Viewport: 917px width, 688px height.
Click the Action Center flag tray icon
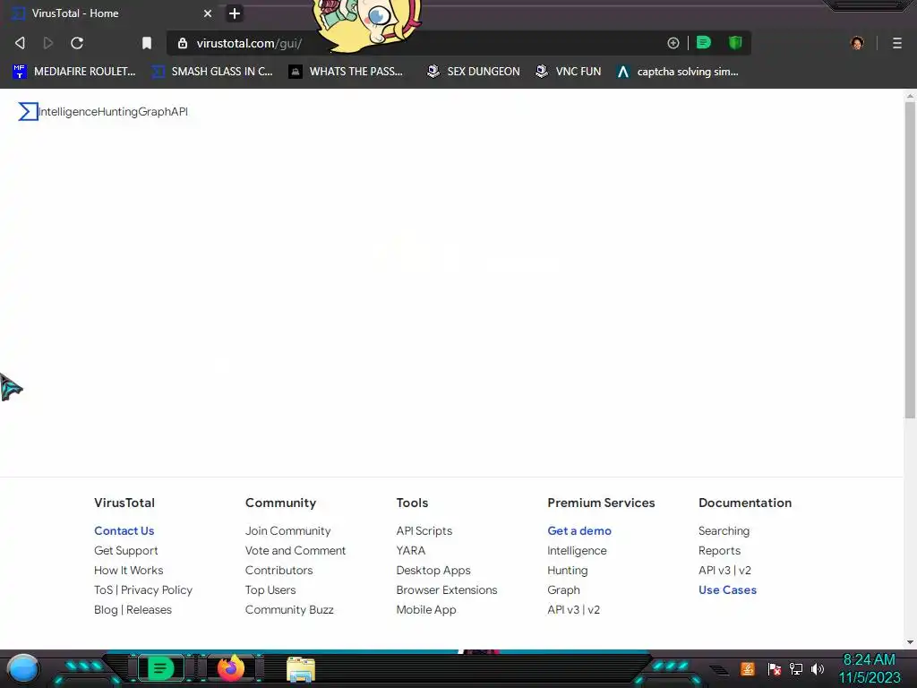tap(775, 668)
